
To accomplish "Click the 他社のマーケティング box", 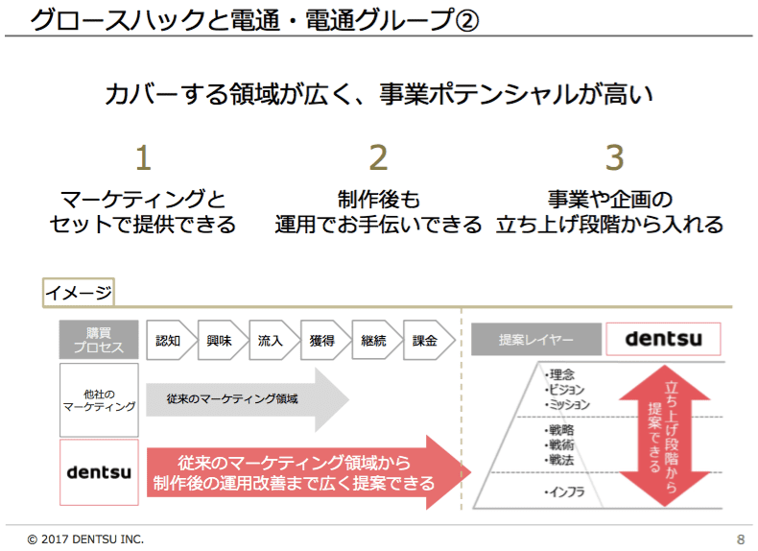I will tap(99, 400).
